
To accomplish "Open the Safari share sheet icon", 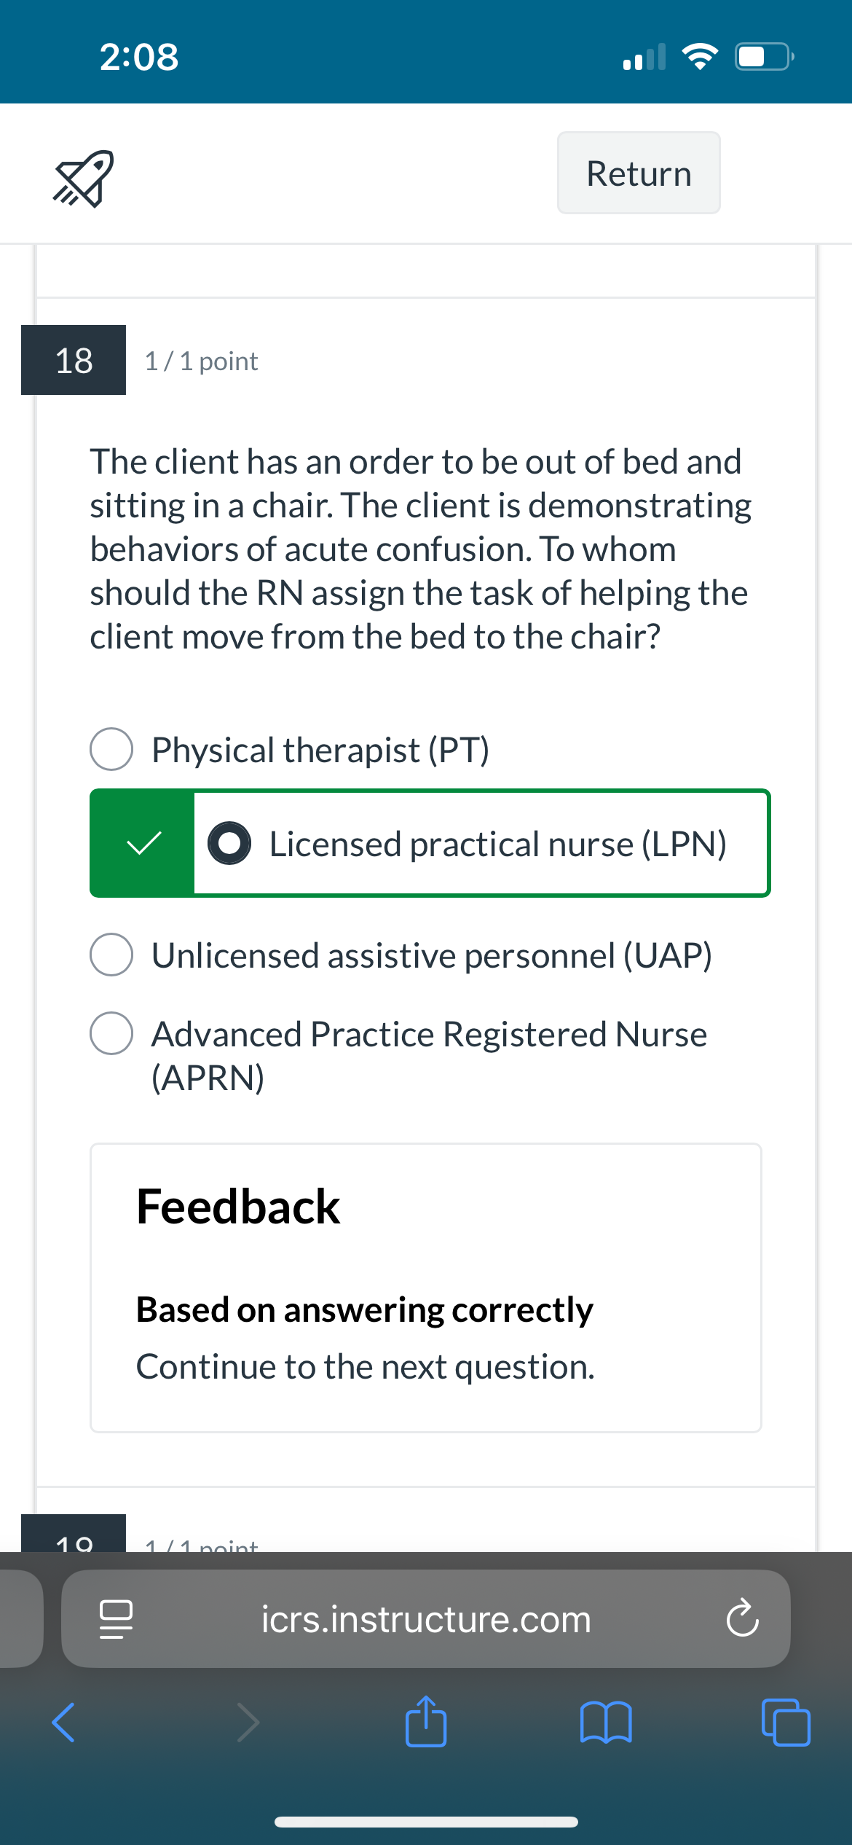I will [426, 1720].
